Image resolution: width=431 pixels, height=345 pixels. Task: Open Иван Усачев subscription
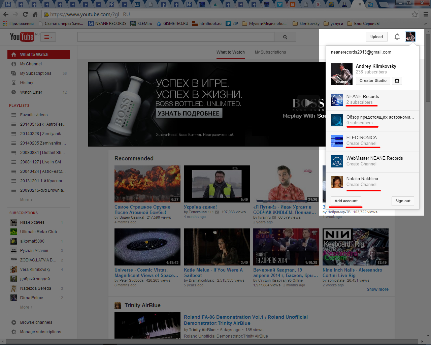[x=39, y=222]
